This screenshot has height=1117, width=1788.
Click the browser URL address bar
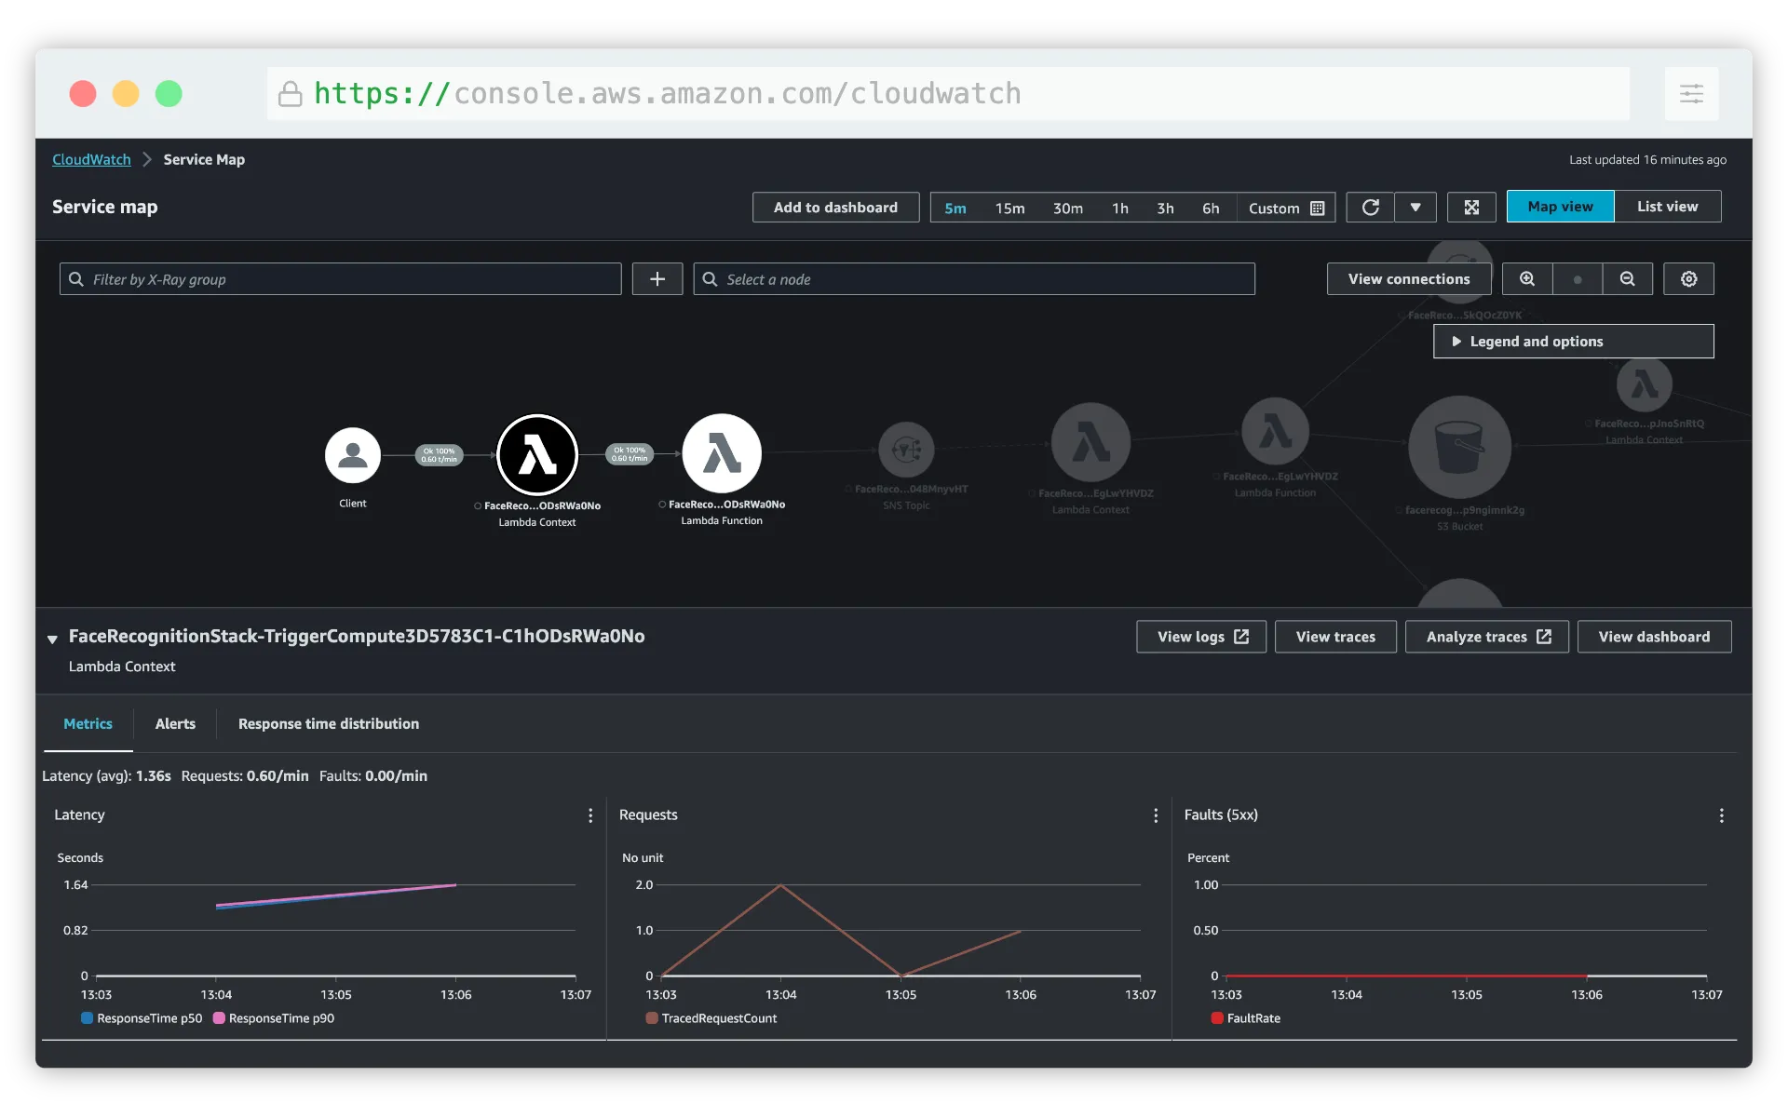click(948, 93)
